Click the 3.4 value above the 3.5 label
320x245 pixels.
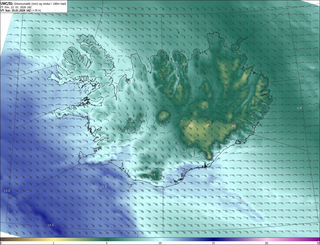(x=184, y=64)
